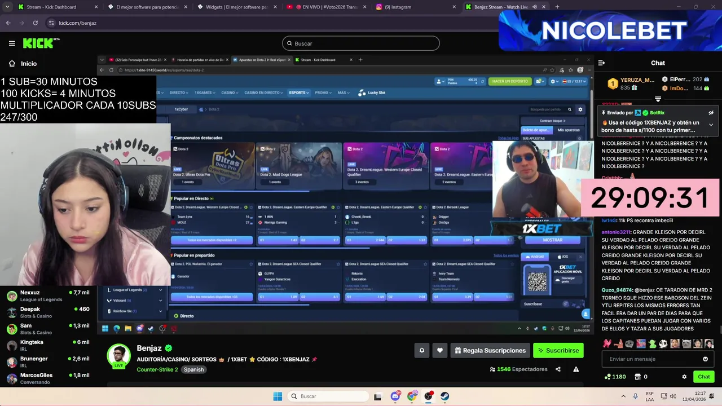Screen dimensions: 722x406
Task: Report the stream with the warning triangle icon
Action: (576, 369)
